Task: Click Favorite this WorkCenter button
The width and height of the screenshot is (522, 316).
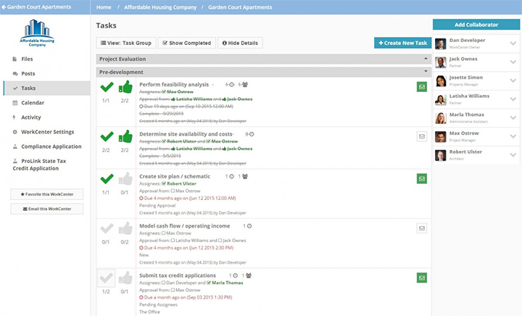Action: pyautogui.click(x=47, y=194)
